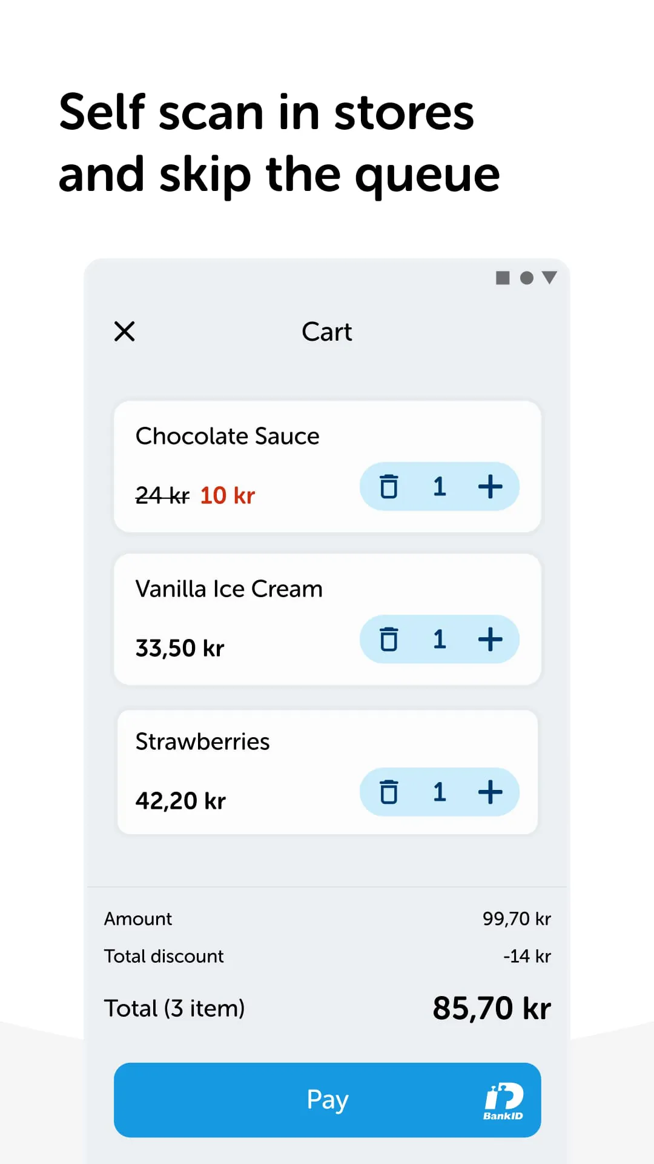The width and height of the screenshot is (654, 1164).
Task: Tap Strawberries quantity number 1
Action: (440, 792)
